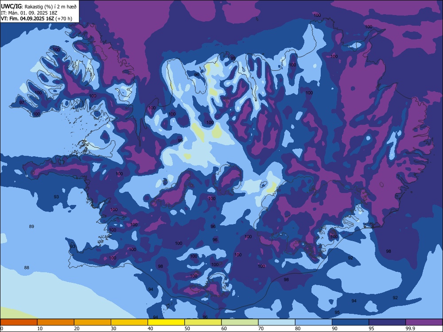This screenshot has height=332, width=443.
Task: Click the pale green 60–70 legend swatch
Action: coord(240,322)
